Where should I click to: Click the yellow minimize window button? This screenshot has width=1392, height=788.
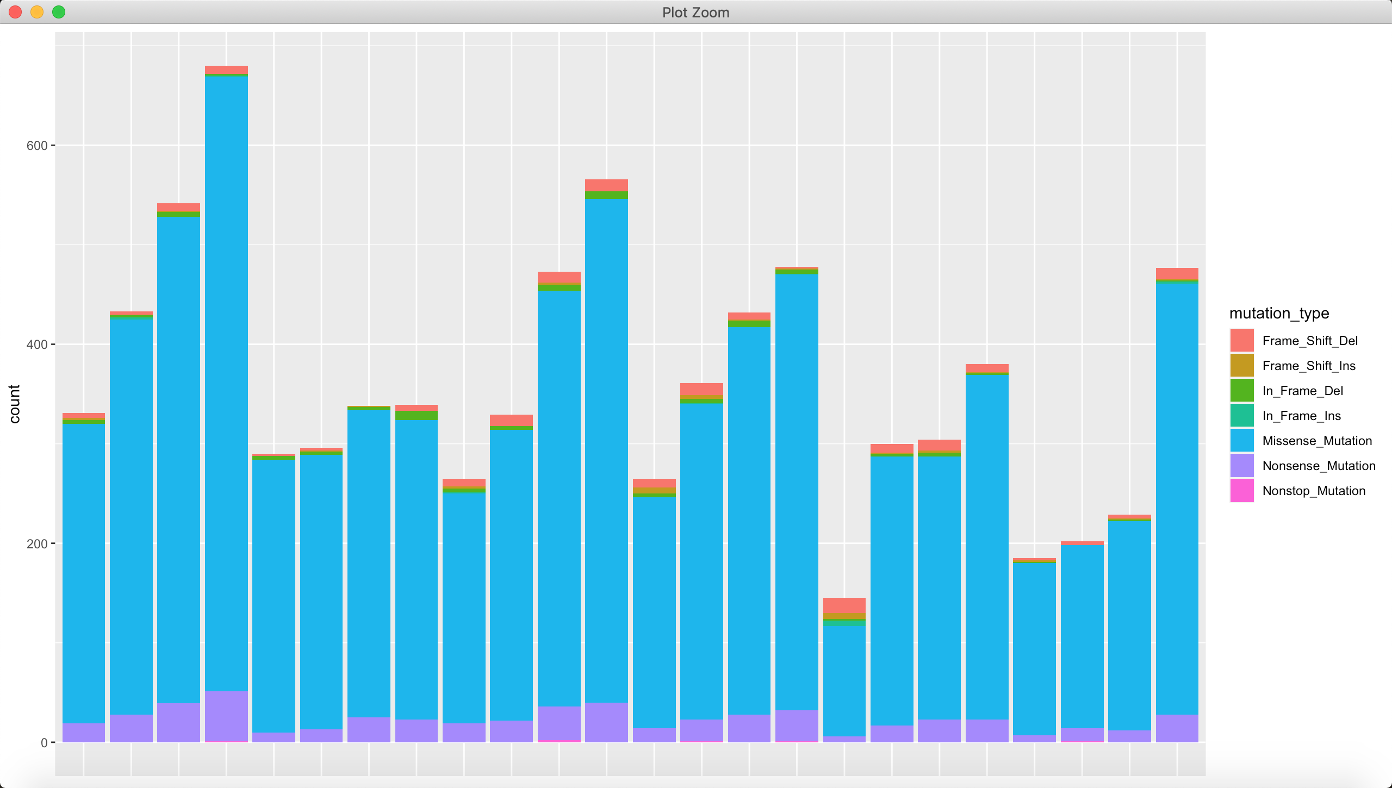click(37, 12)
